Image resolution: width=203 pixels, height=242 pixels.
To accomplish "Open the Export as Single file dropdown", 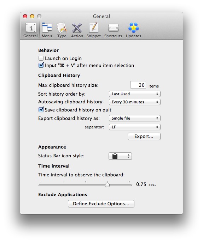I will pos(135,118).
